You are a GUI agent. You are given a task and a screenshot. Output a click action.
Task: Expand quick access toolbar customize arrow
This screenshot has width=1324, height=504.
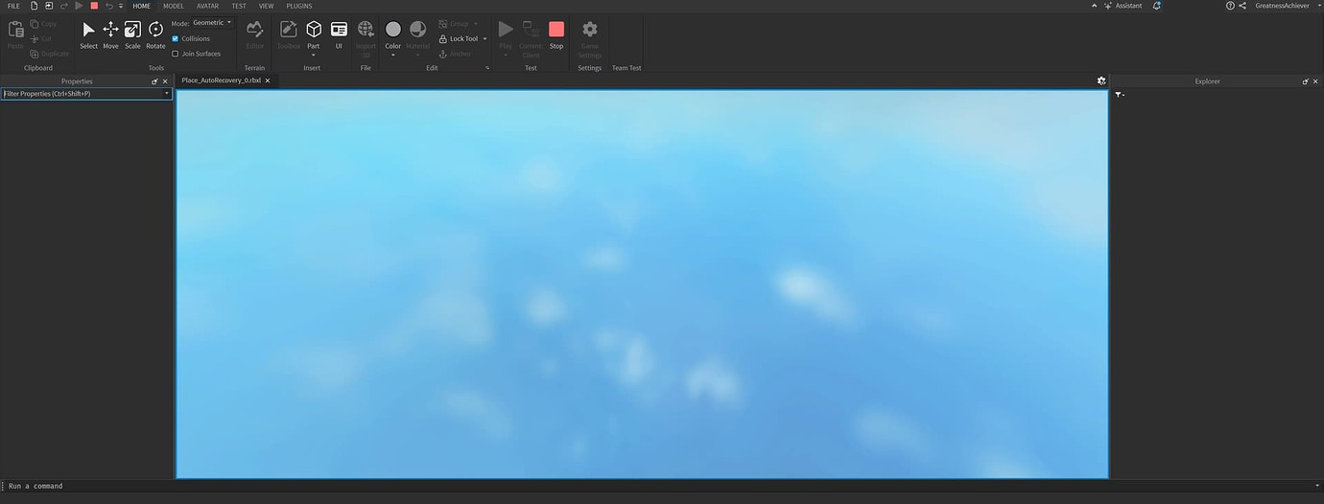tap(121, 6)
